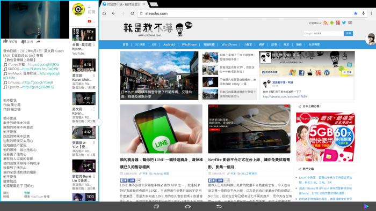Click the split-screen divider handle

99,122
